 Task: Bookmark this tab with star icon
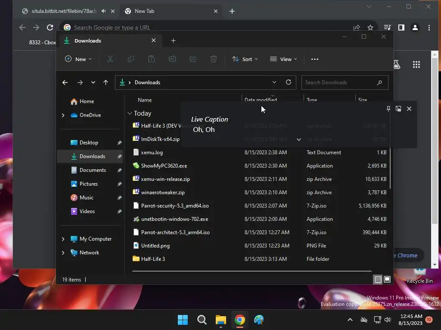[370, 27]
